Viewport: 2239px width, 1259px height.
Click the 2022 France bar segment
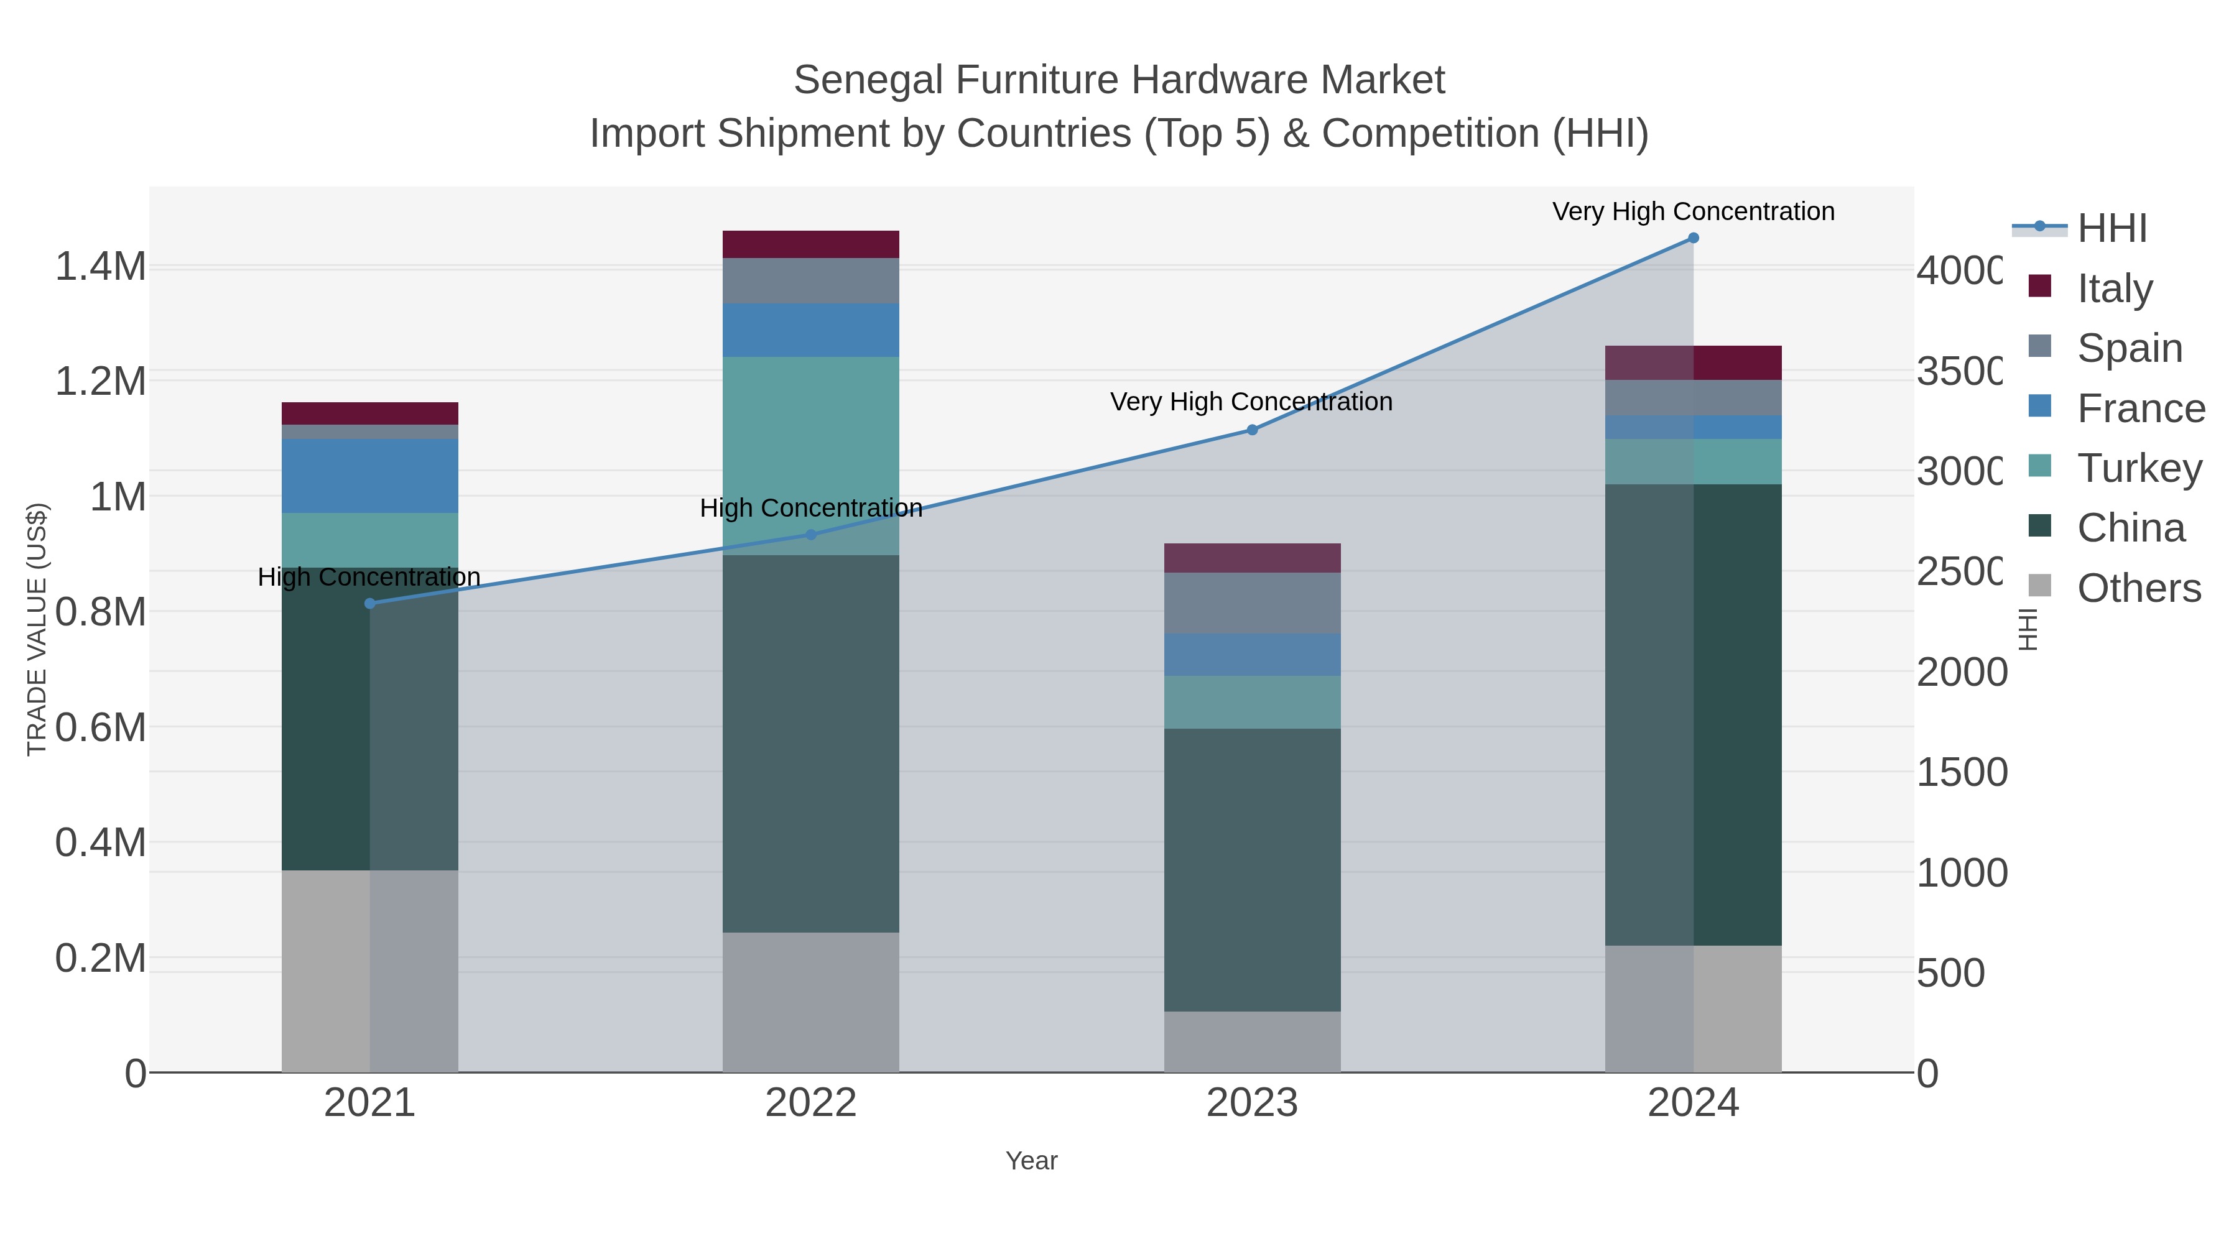click(811, 330)
